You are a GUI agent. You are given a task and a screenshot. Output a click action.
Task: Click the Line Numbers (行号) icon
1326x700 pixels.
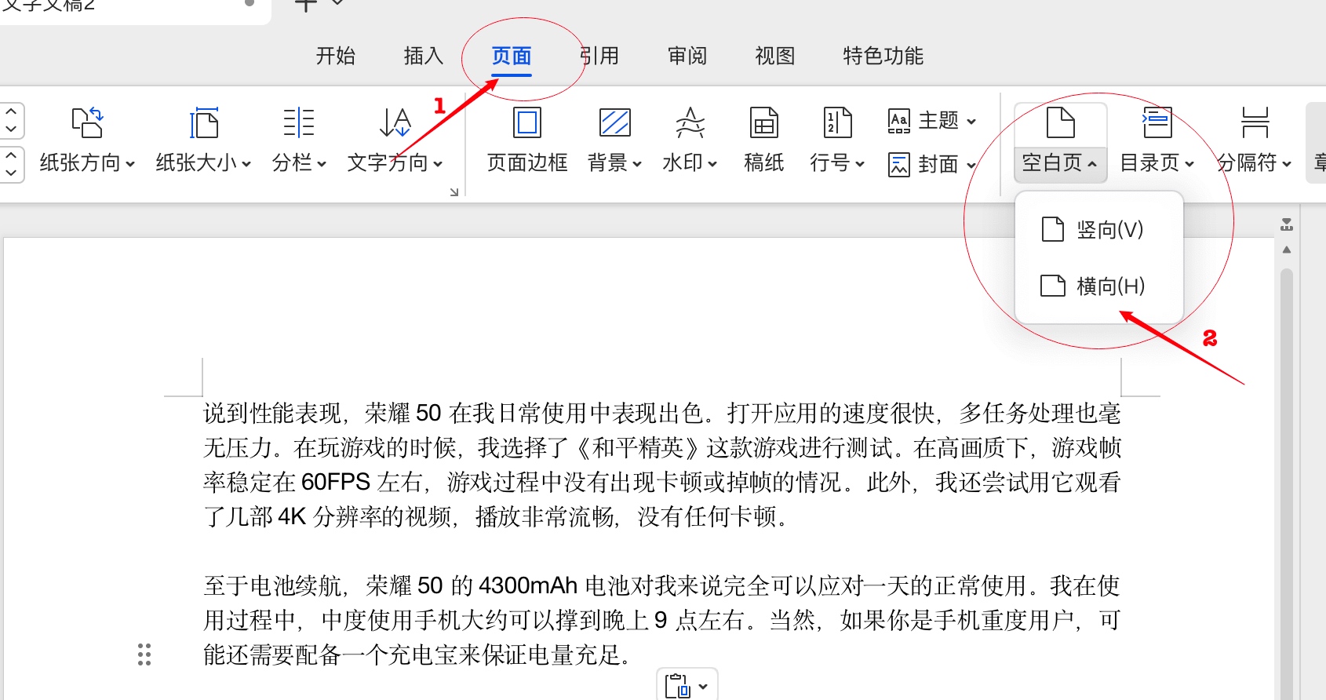tap(837, 124)
